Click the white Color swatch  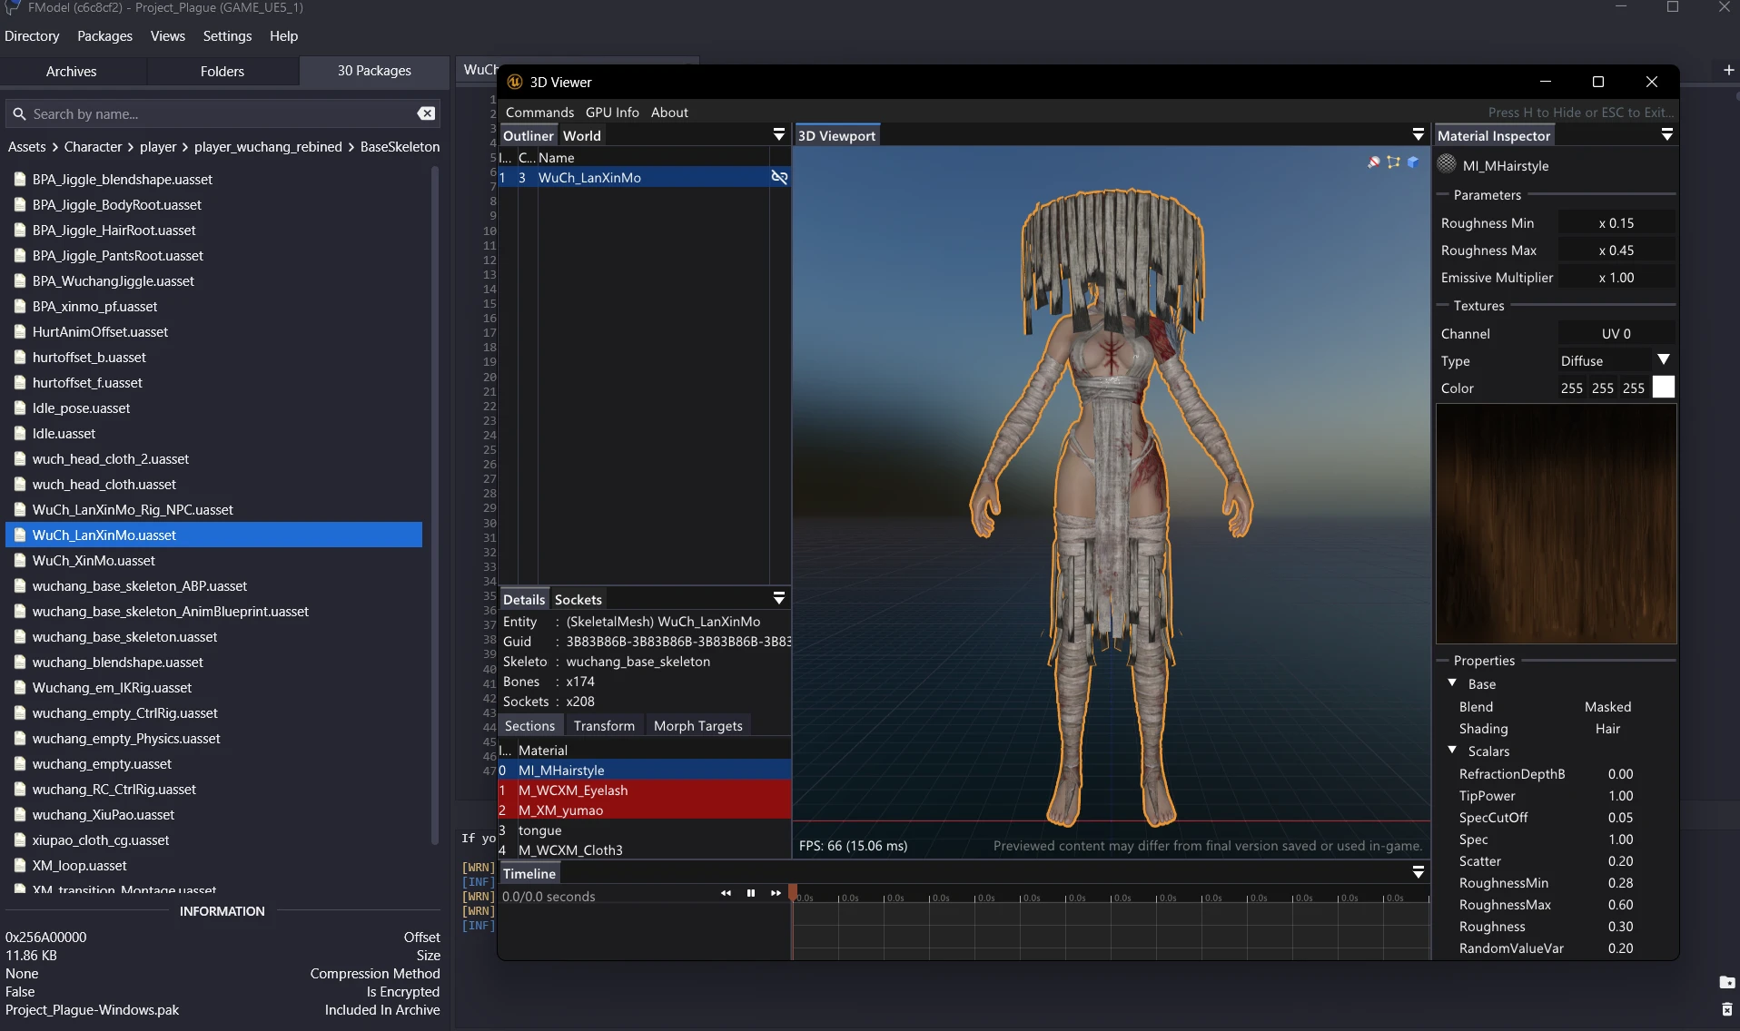point(1663,388)
